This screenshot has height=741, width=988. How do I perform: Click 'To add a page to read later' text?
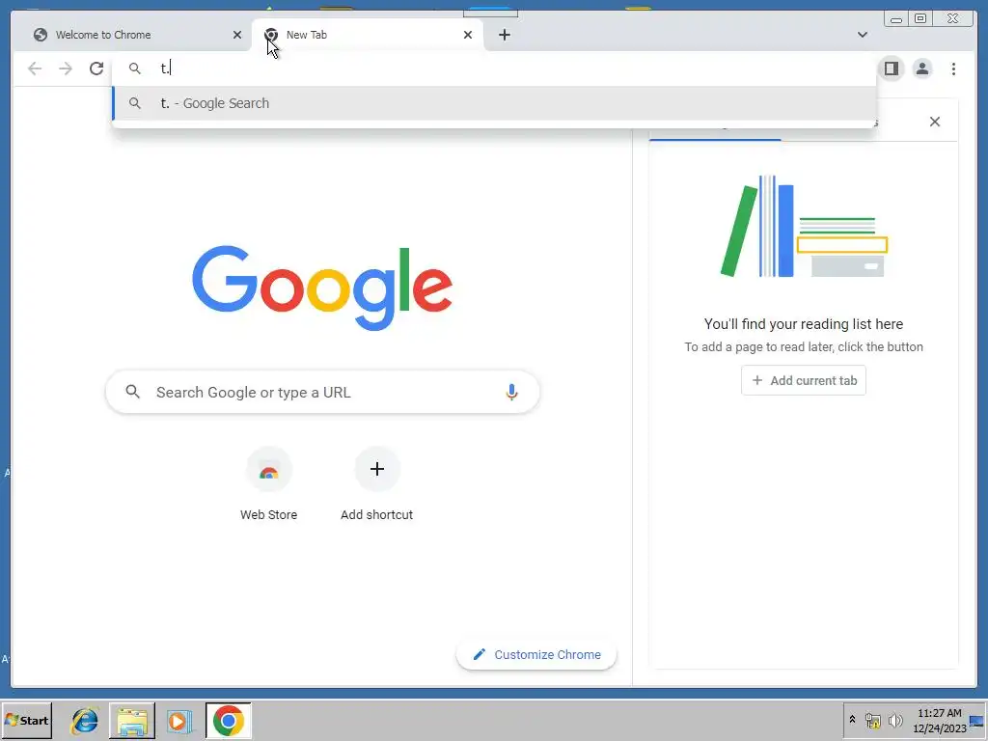pos(804,347)
